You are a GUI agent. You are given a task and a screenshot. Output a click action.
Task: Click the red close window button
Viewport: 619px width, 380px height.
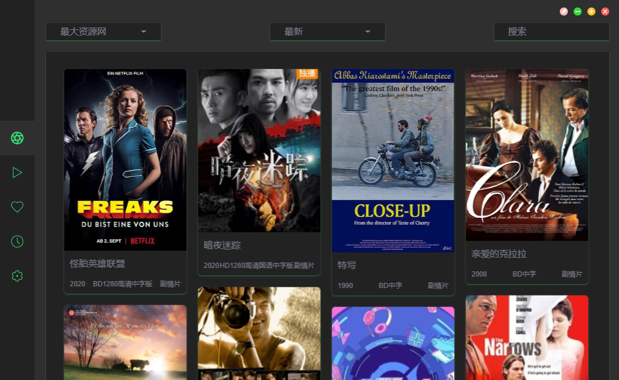pos(605,11)
